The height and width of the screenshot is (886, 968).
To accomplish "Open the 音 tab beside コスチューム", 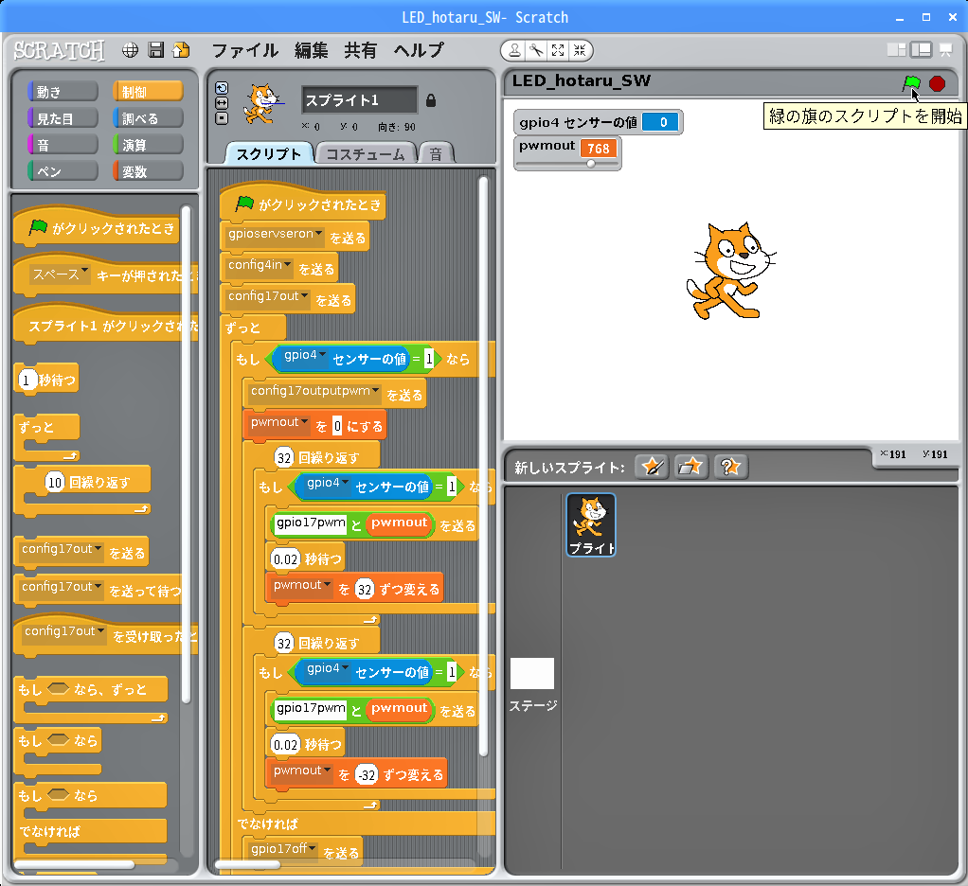I will pyautogui.click(x=436, y=153).
